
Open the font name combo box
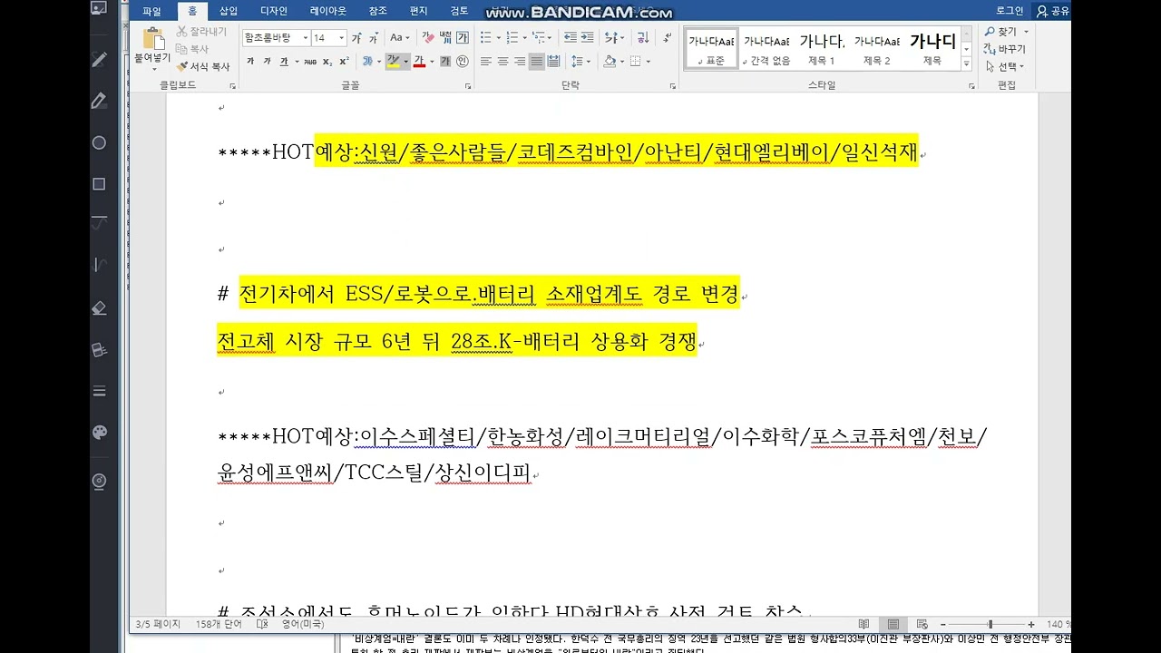(x=275, y=38)
